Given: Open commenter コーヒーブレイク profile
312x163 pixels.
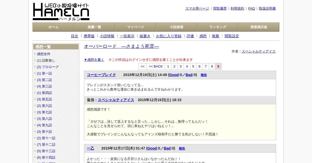Looking at the screenshot, I should coord(101,75).
